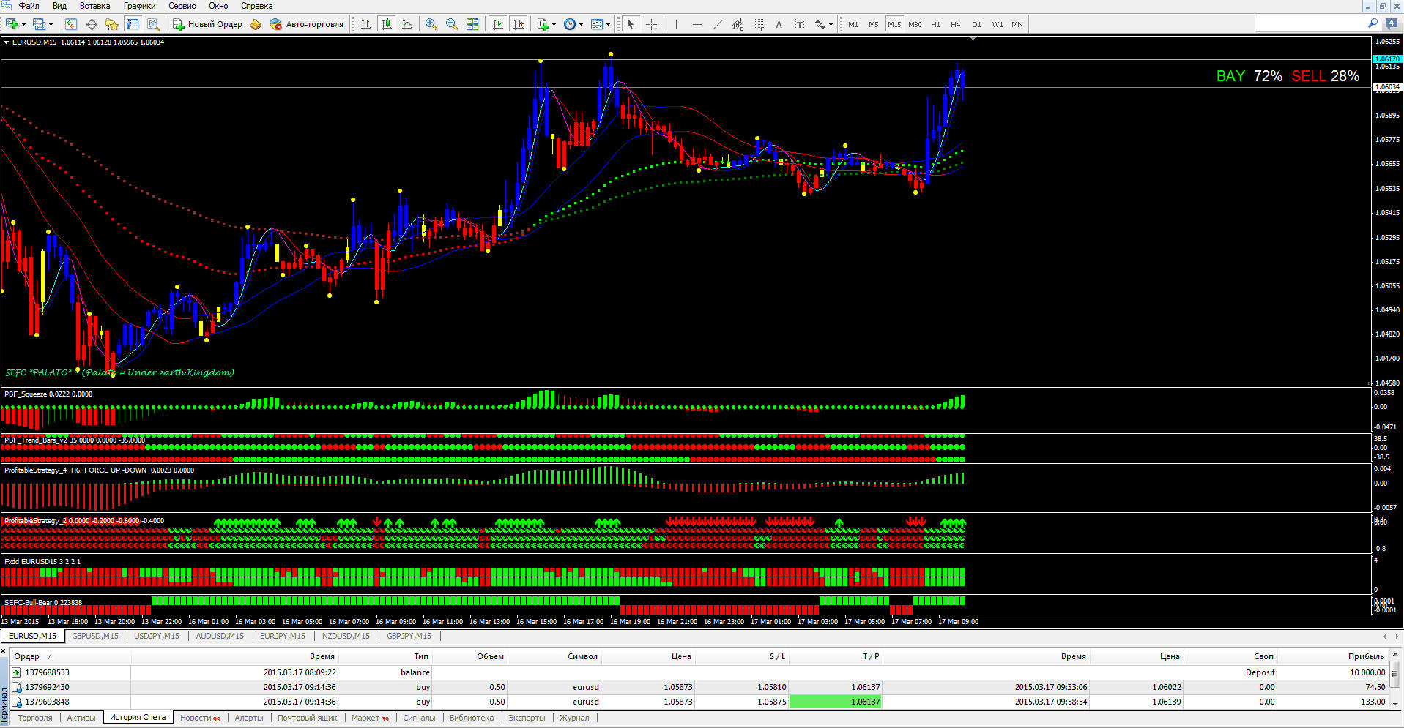Image resolution: width=1404 pixels, height=728 pixels.
Task: Select the text label T tool
Action: tap(799, 24)
